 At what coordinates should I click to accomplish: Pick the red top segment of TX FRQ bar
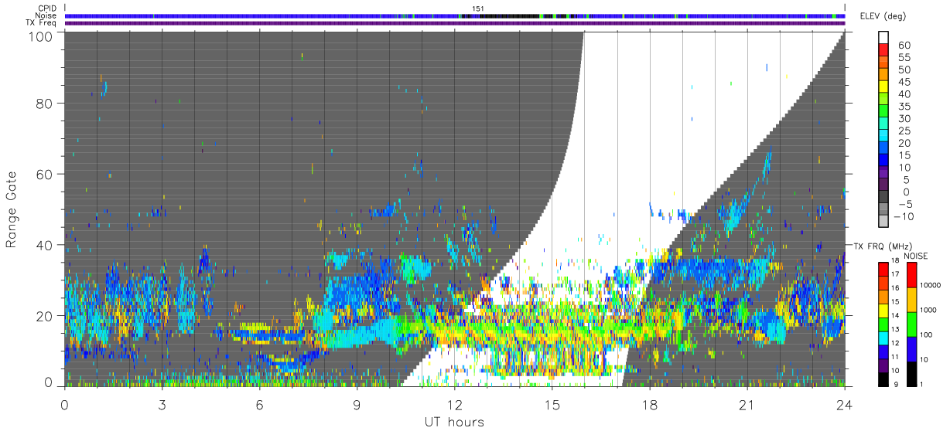883,269
